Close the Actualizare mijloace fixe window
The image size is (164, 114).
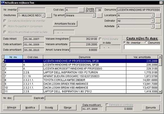tap(161, 3)
